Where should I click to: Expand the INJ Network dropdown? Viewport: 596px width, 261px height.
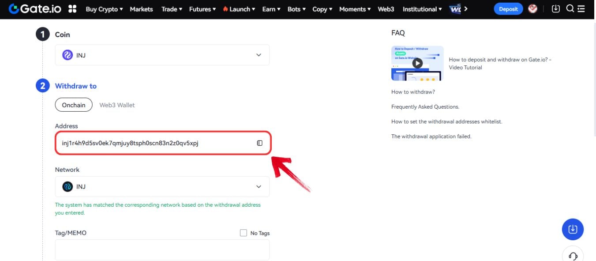[x=162, y=186]
